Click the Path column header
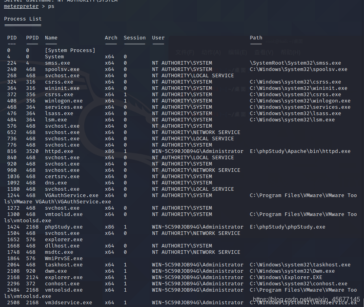This screenshot has height=307, width=364. (256, 37)
